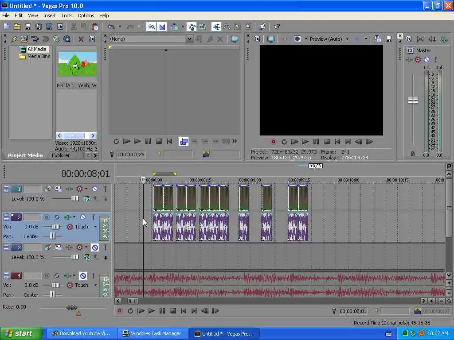Click the What's This help icon
The image size is (454, 340).
pos(277,27)
